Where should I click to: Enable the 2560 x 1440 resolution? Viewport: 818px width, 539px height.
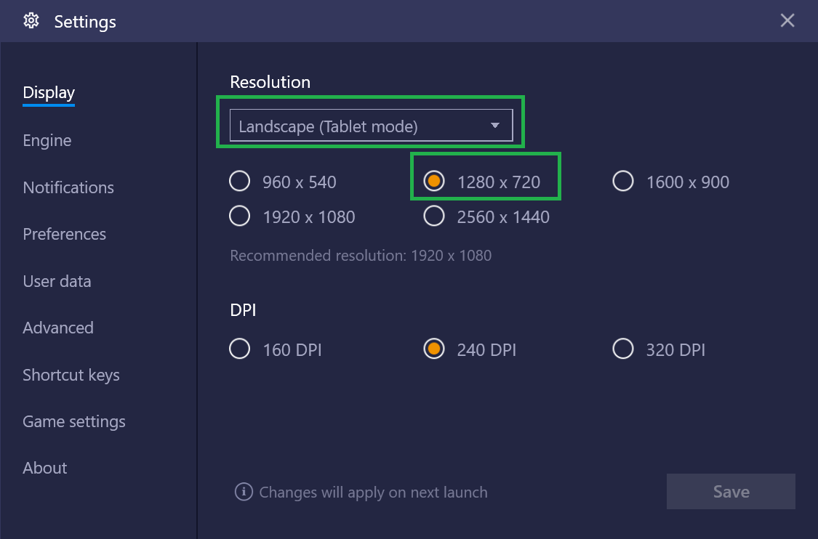coord(434,216)
